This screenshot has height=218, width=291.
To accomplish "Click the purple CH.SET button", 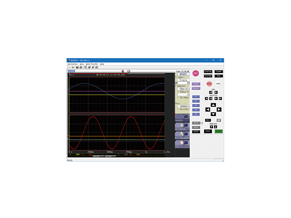I will point(196,84).
